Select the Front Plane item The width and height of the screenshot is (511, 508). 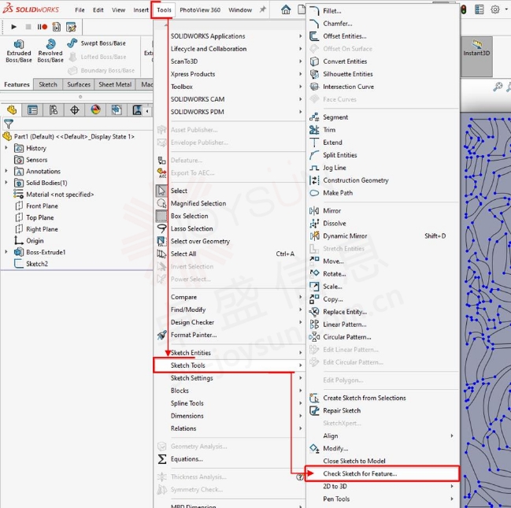[42, 206]
